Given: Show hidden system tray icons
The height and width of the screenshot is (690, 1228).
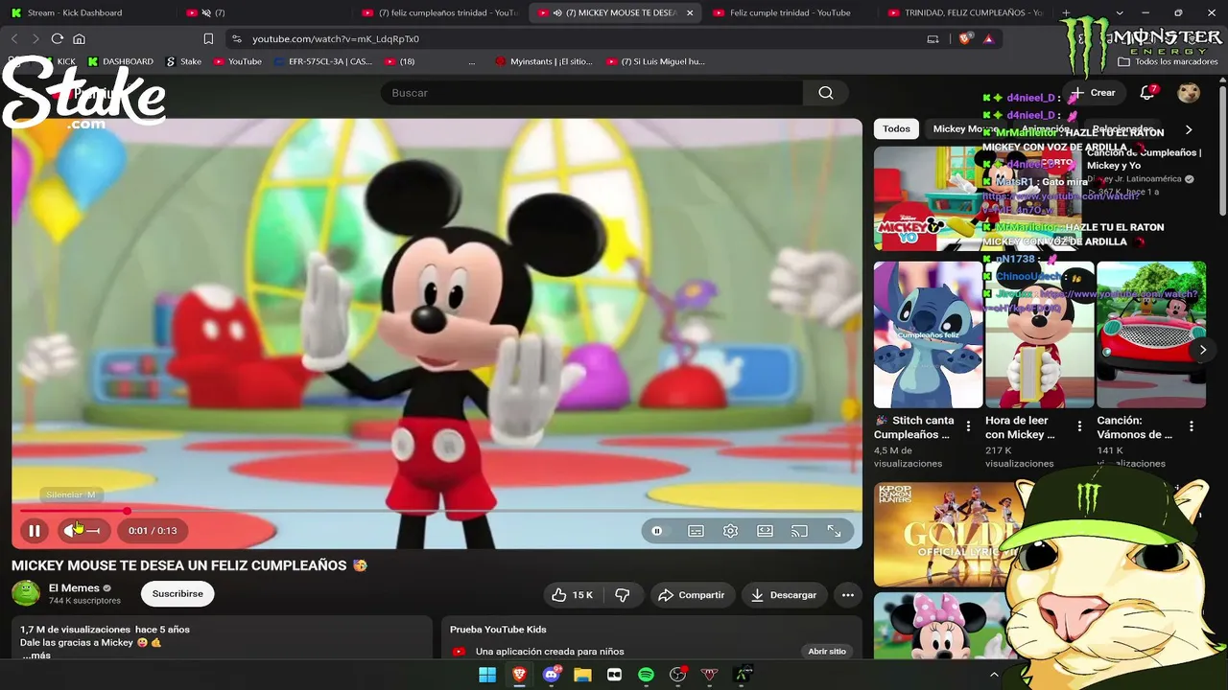Looking at the screenshot, I should coord(994,675).
